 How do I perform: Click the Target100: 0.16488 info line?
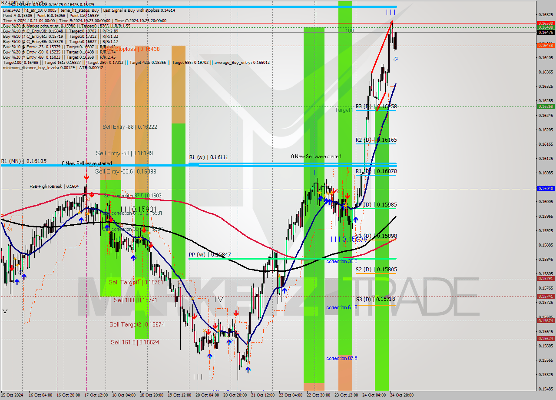click(x=136, y=63)
